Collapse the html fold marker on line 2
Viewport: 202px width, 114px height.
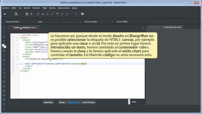tap(17, 38)
